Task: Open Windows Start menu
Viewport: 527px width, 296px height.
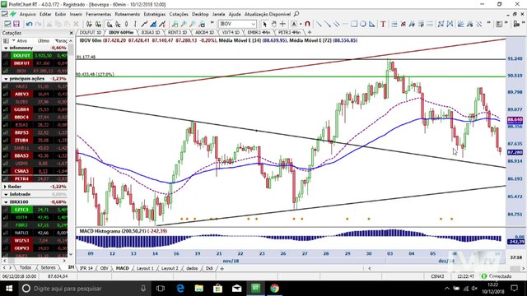Action: point(9,289)
